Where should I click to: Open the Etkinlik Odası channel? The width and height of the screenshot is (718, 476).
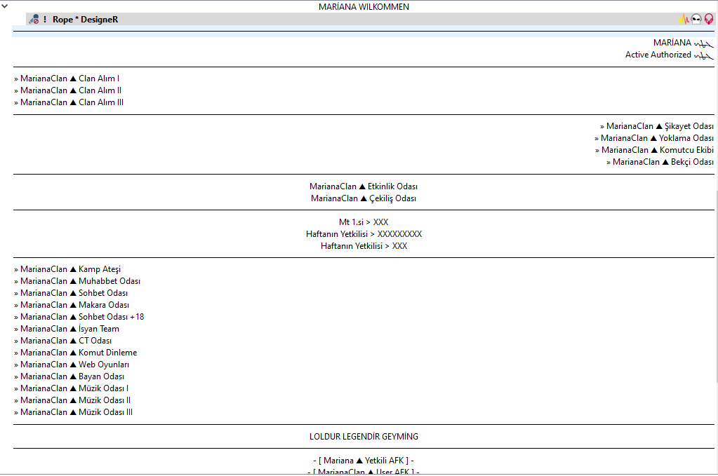[x=364, y=186]
